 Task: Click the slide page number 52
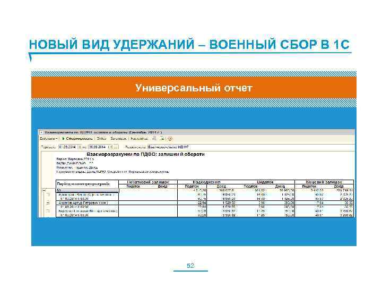click(x=190, y=266)
